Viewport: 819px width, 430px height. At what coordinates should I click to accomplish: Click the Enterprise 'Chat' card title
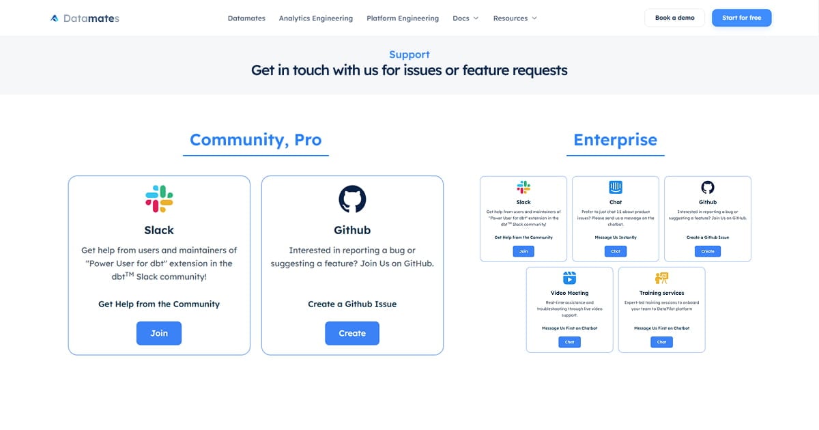pyautogui.click(x=616, y=202)
